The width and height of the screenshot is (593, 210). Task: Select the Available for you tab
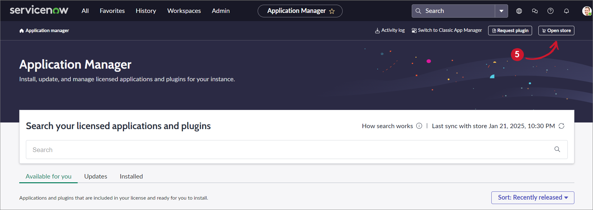click(49, 176)
